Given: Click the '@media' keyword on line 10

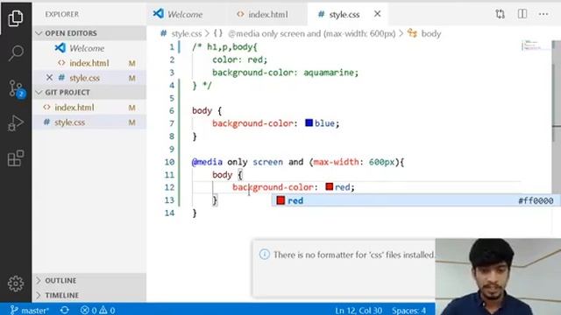Looking at the screenshot, I should click(x=207, y=162).
